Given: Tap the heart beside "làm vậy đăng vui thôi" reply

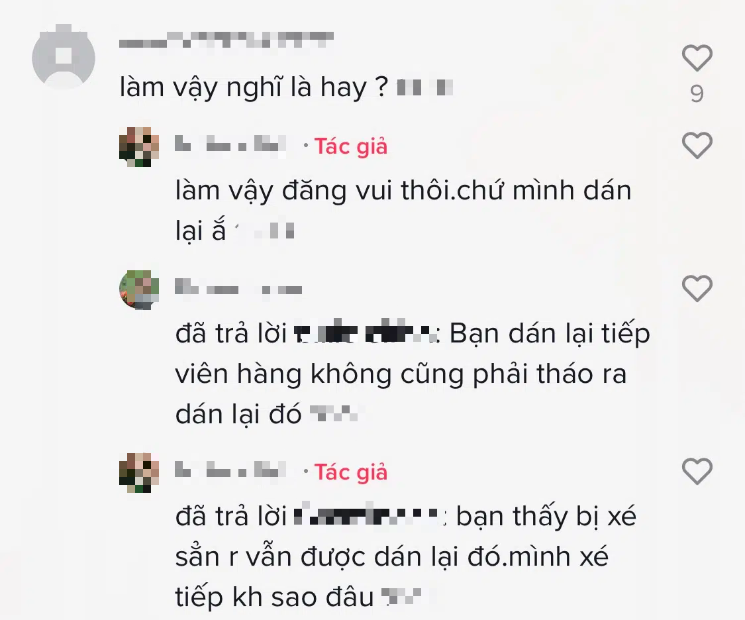Looking at the screenshot, I should click(x=697, y=145).
